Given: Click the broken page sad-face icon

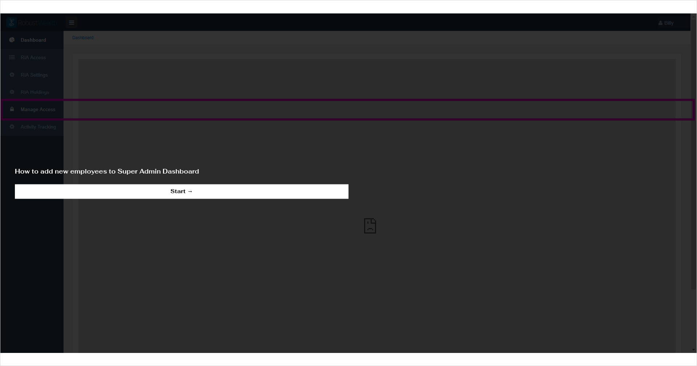Looking at the screenshot, I should (370, 226).
